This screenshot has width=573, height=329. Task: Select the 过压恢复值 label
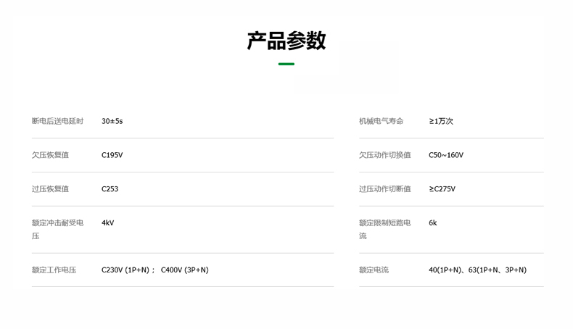tap(50, 189)
